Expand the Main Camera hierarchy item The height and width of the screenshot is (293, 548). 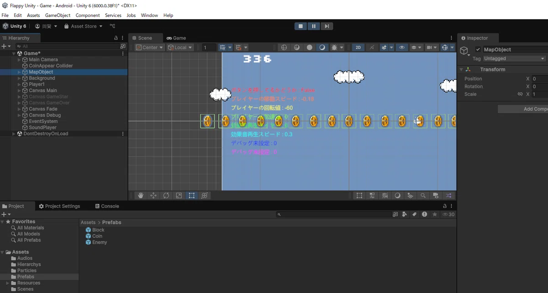(19, 60)
